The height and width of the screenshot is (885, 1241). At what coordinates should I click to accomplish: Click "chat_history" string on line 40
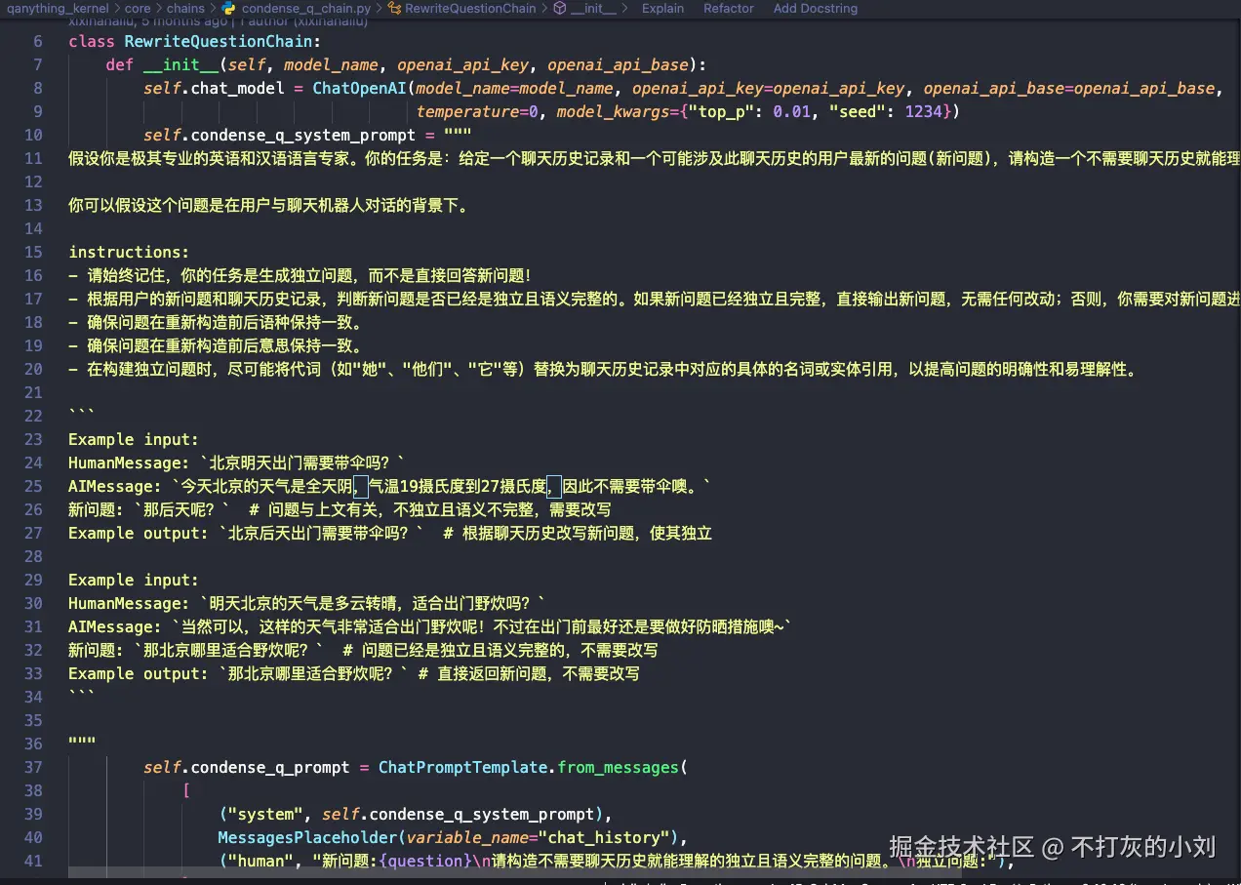point(604,838)
